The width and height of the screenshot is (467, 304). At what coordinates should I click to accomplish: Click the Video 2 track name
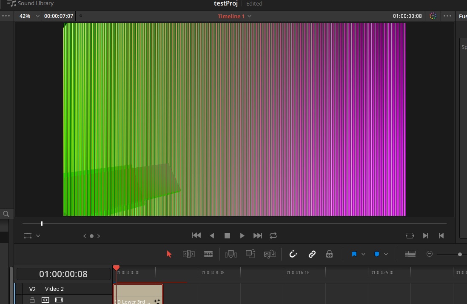(54, 289)
